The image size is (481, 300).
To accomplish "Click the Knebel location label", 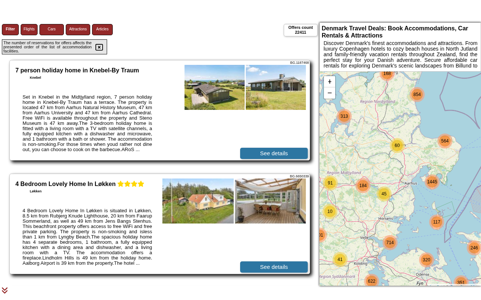I will click(x=35, y=78).
